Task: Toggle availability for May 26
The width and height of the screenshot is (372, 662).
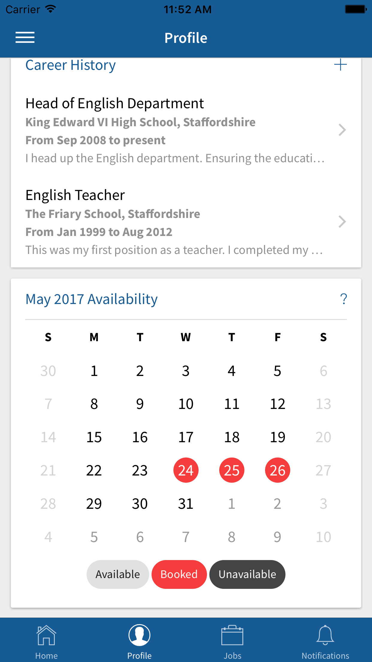Action: click(x=278, y=470)
